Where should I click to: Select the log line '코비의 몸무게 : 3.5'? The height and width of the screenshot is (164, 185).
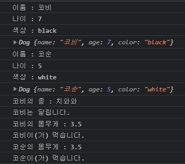(x=47, y=124)
